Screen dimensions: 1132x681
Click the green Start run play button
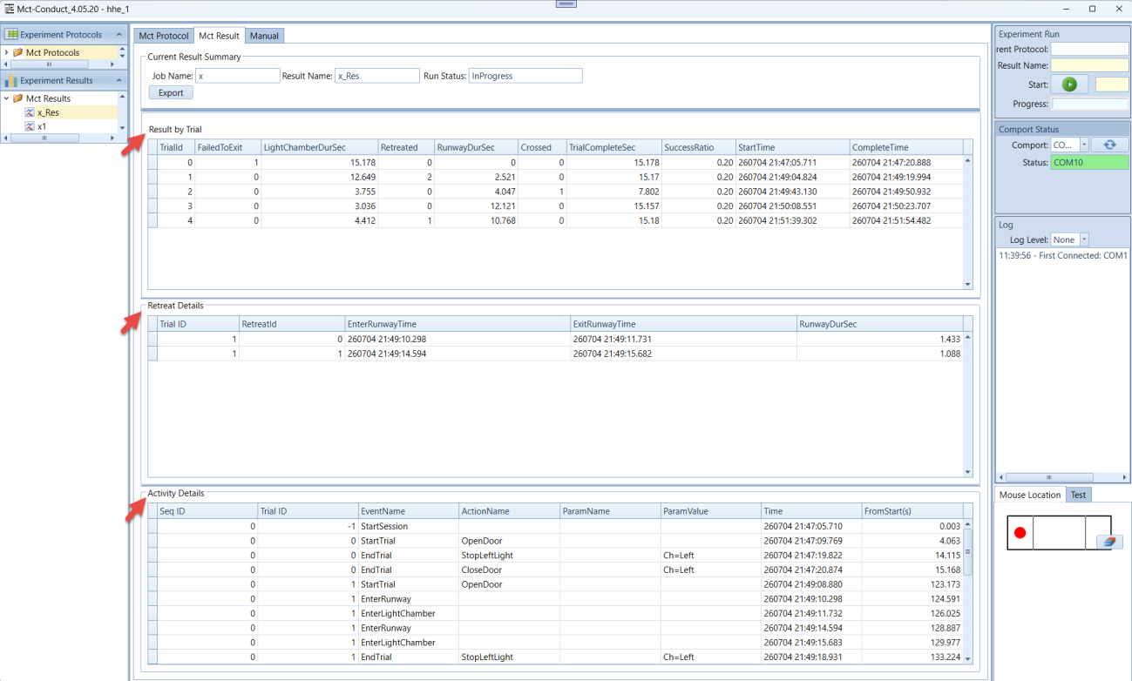[x=1070, y=84]
